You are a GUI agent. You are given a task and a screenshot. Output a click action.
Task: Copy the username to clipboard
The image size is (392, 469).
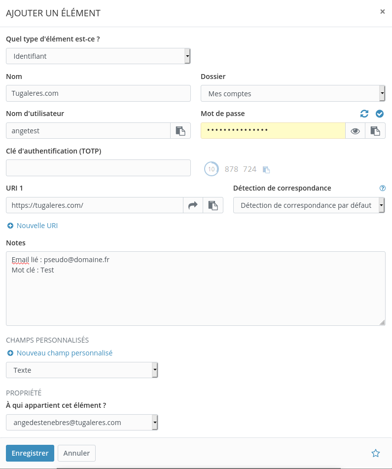click(x=180, y=131)
